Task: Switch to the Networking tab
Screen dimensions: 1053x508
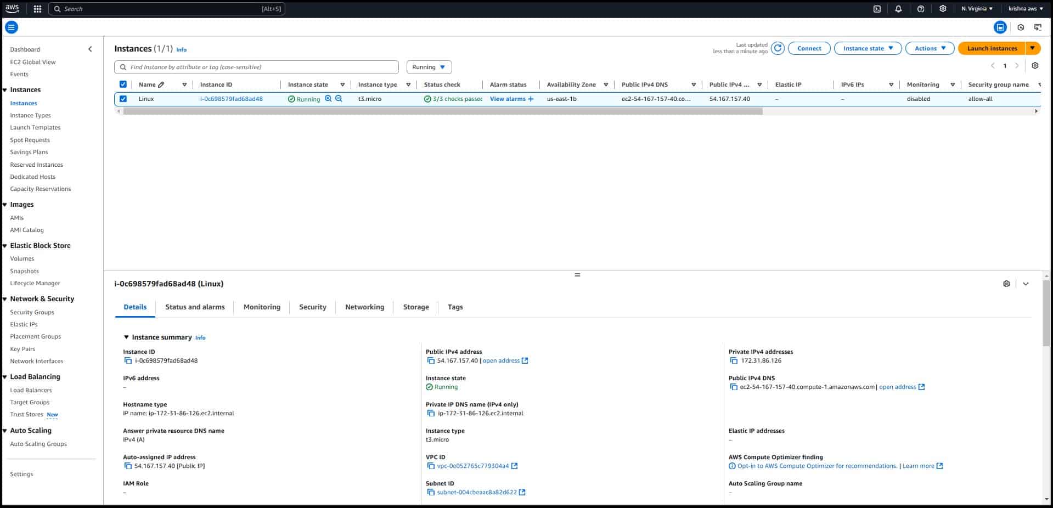Action: (364, 307)
